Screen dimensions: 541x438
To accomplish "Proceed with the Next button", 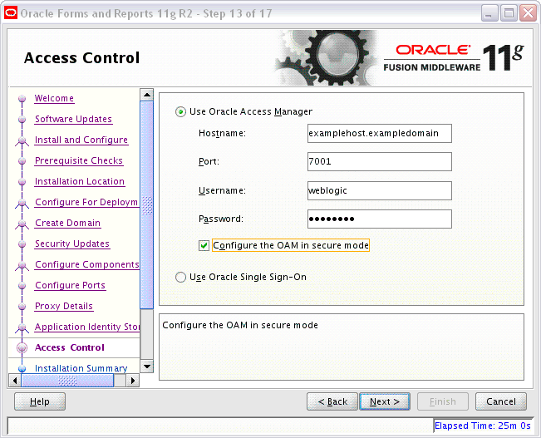I will pos(385,401).
